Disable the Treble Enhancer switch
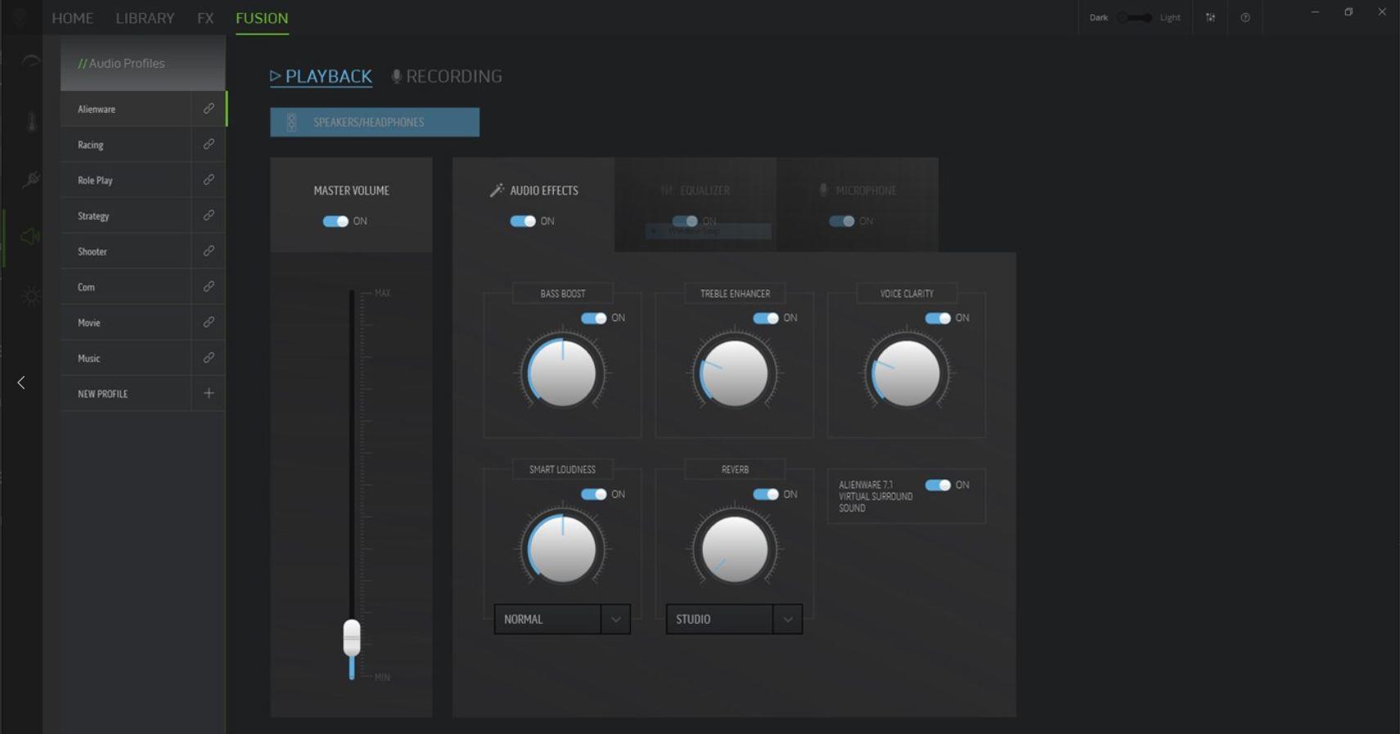Viewport: 1400px width, 734px height. pyautogui.click(x=766, y=318)
